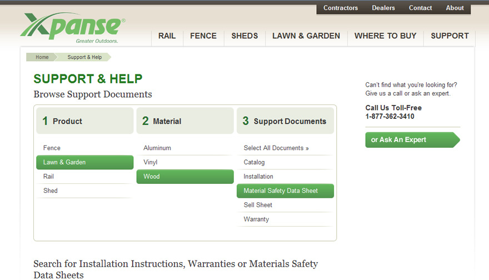Open the Contractors link
Screen dimensions: 489x280
click(341, 8)
